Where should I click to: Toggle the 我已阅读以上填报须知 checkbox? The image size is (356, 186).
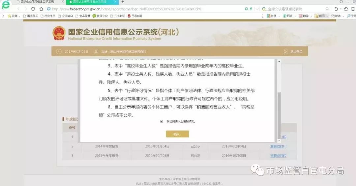[162, 121]
